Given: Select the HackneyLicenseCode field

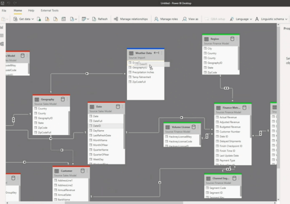Looking at the screenshot, I should click(181, 141).
